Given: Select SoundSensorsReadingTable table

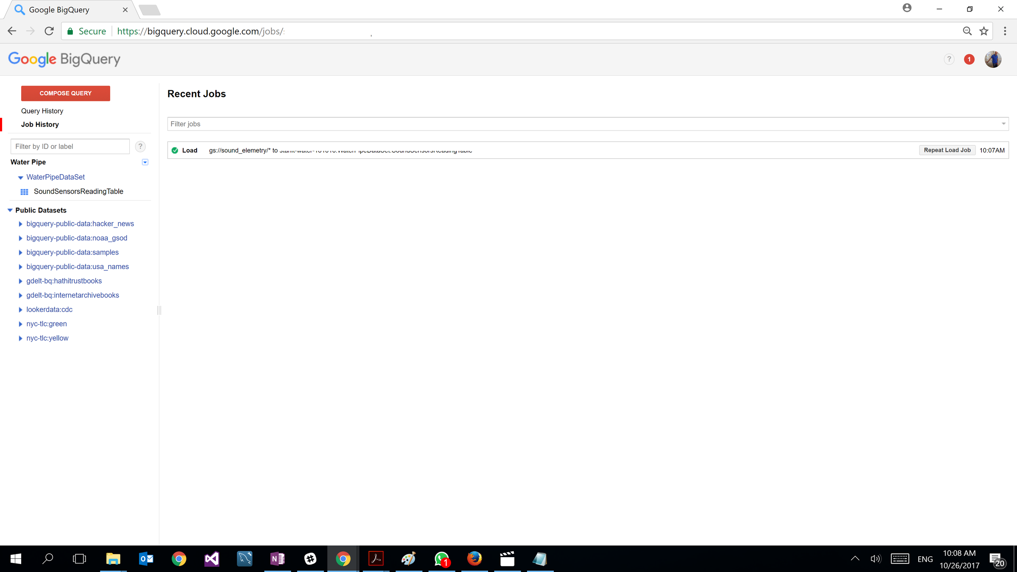Looking at the screenshot, I should pyautogui.click(x=78, y=192).
